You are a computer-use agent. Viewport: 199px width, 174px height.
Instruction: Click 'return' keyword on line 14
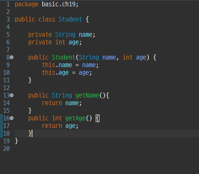(52, 103)
